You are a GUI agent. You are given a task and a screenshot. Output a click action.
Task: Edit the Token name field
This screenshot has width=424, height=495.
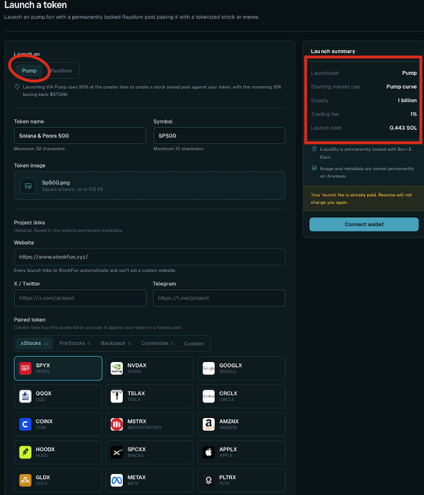coord(80,136)
